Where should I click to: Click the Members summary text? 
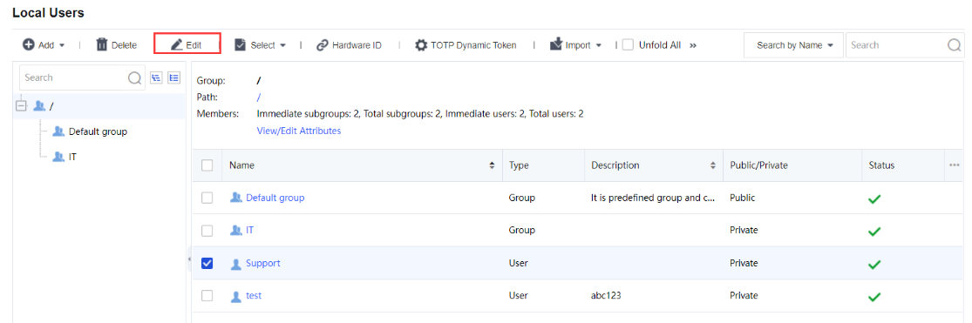click(420, 114)
